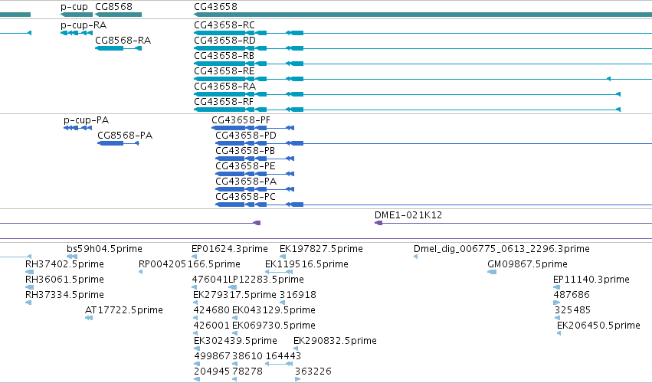Select EST RH37402.5prime

click(64, 264)
